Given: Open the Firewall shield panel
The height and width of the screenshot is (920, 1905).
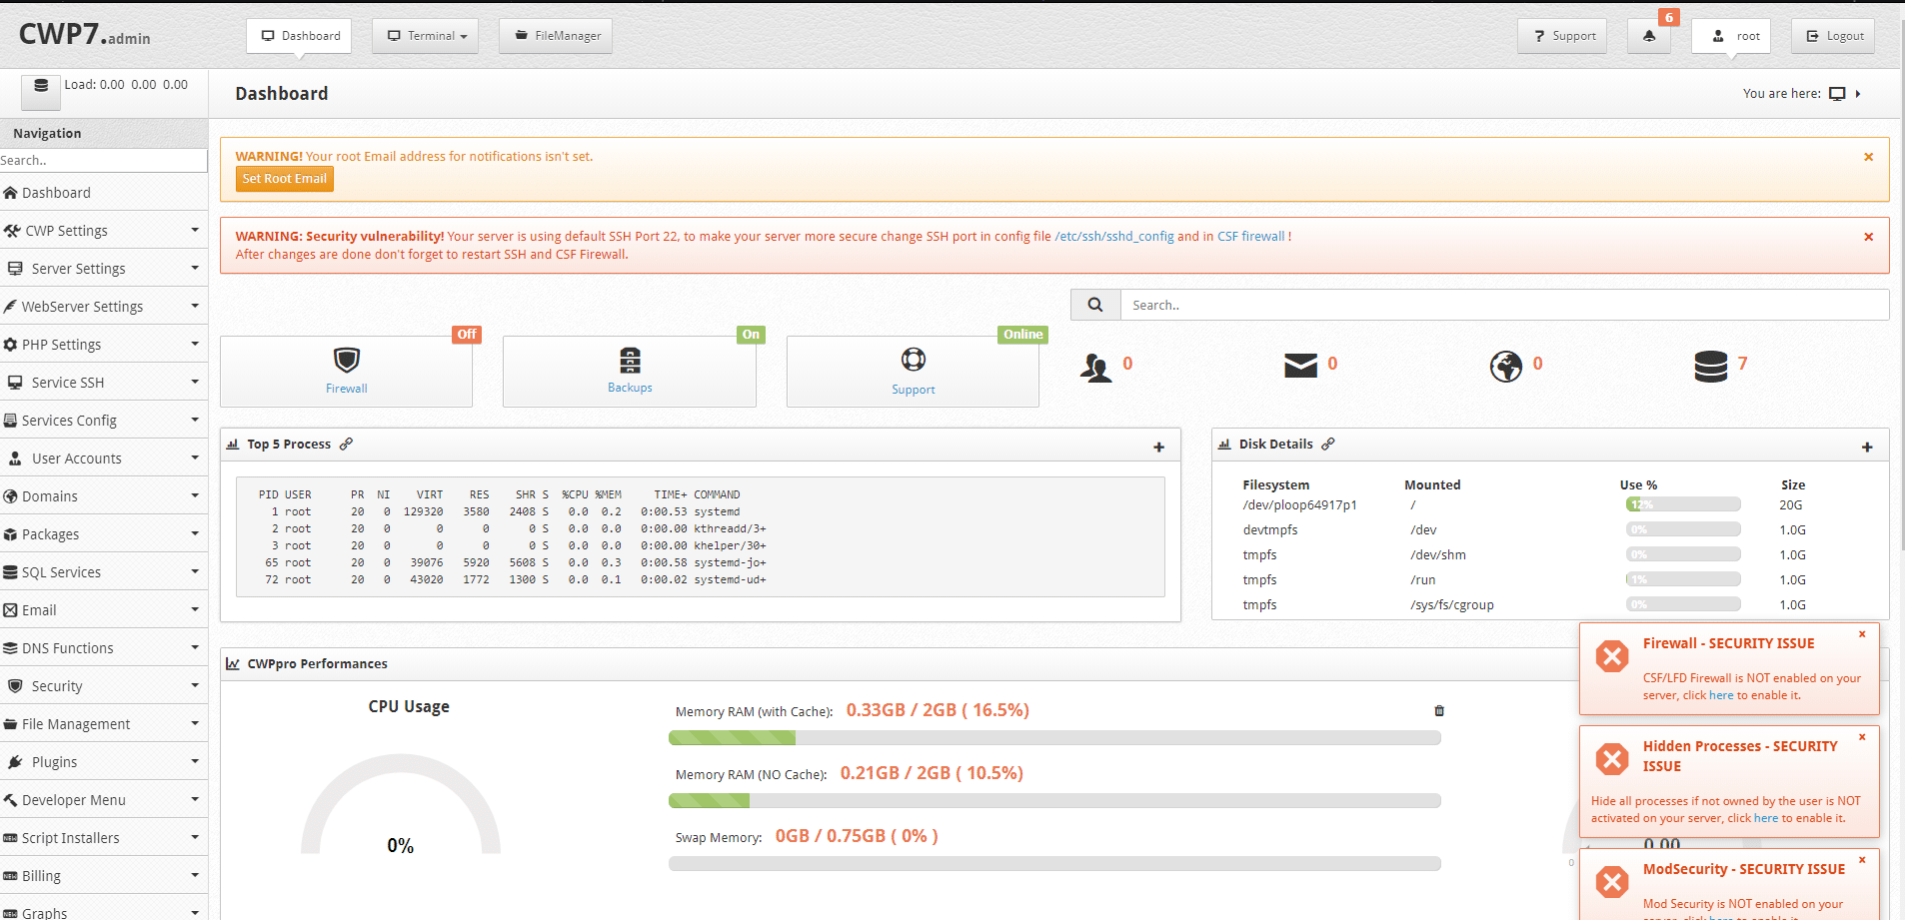Looking at the screenshot, I should coord(346,368).
